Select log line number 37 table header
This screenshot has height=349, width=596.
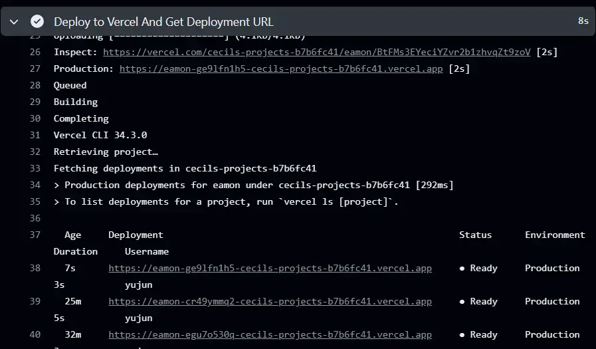(x=35, y=235)
